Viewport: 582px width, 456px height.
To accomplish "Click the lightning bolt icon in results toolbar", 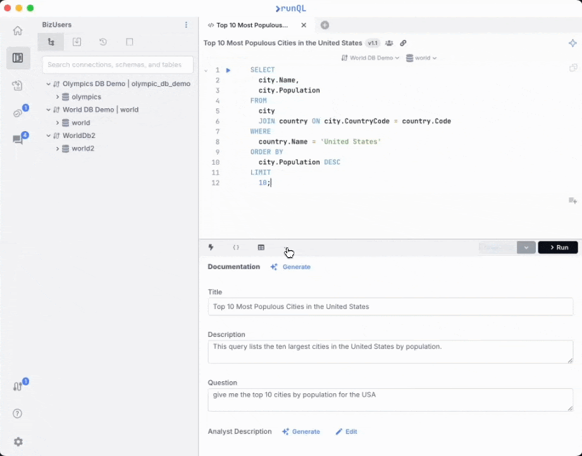I will click(211, 248).
